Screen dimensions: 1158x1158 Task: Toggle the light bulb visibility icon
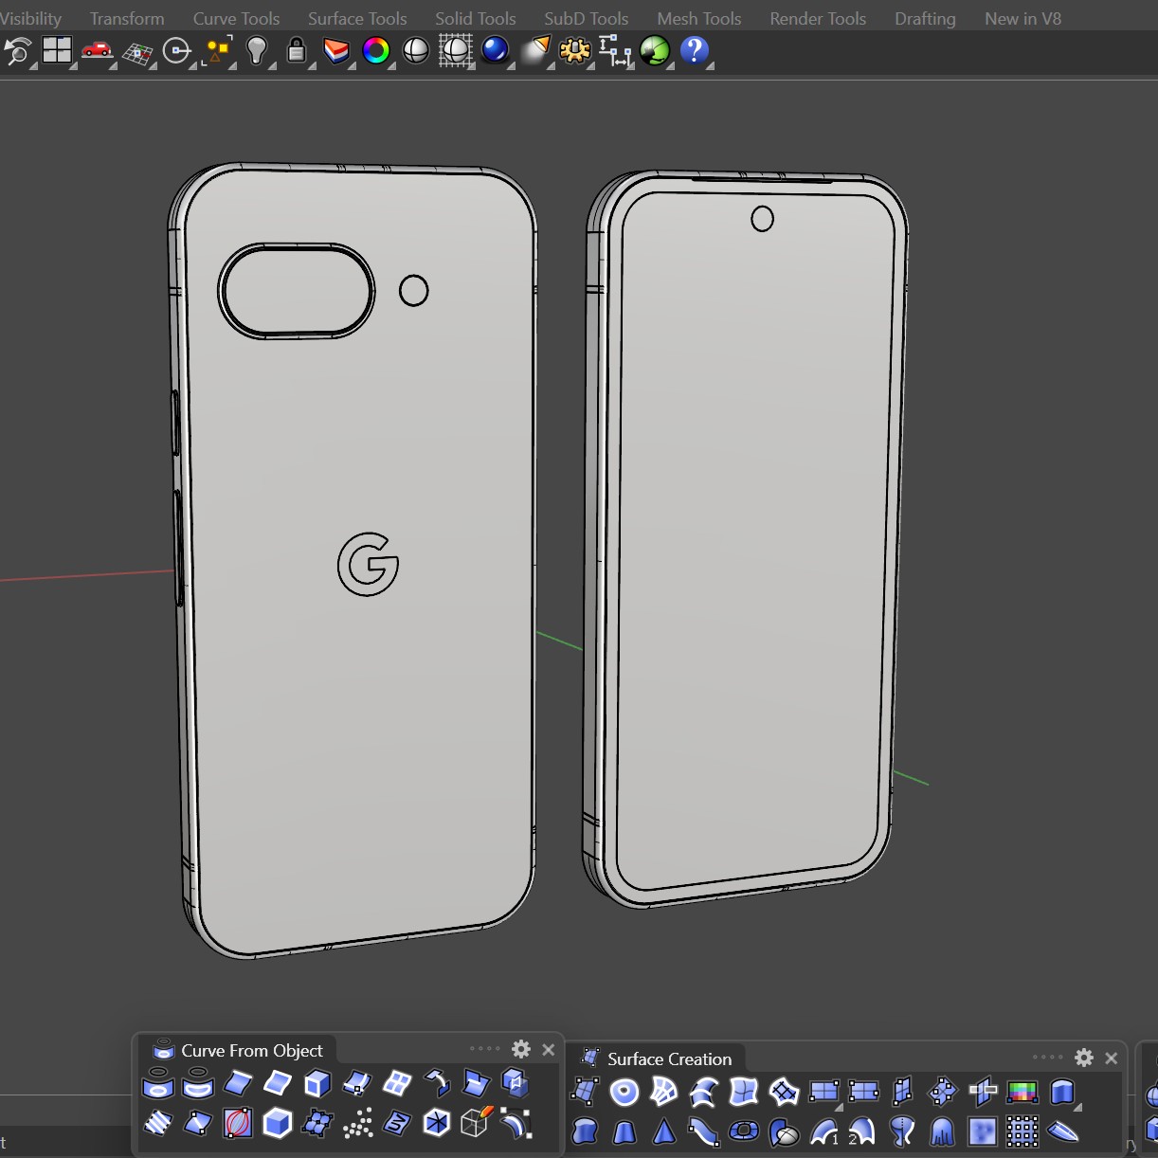[257, 51]
